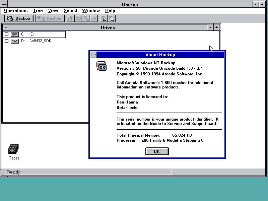Select the D: CD-ROM drive icon
Image resolution: width=268 pixels, height=201 pixels.
point(15,41)
